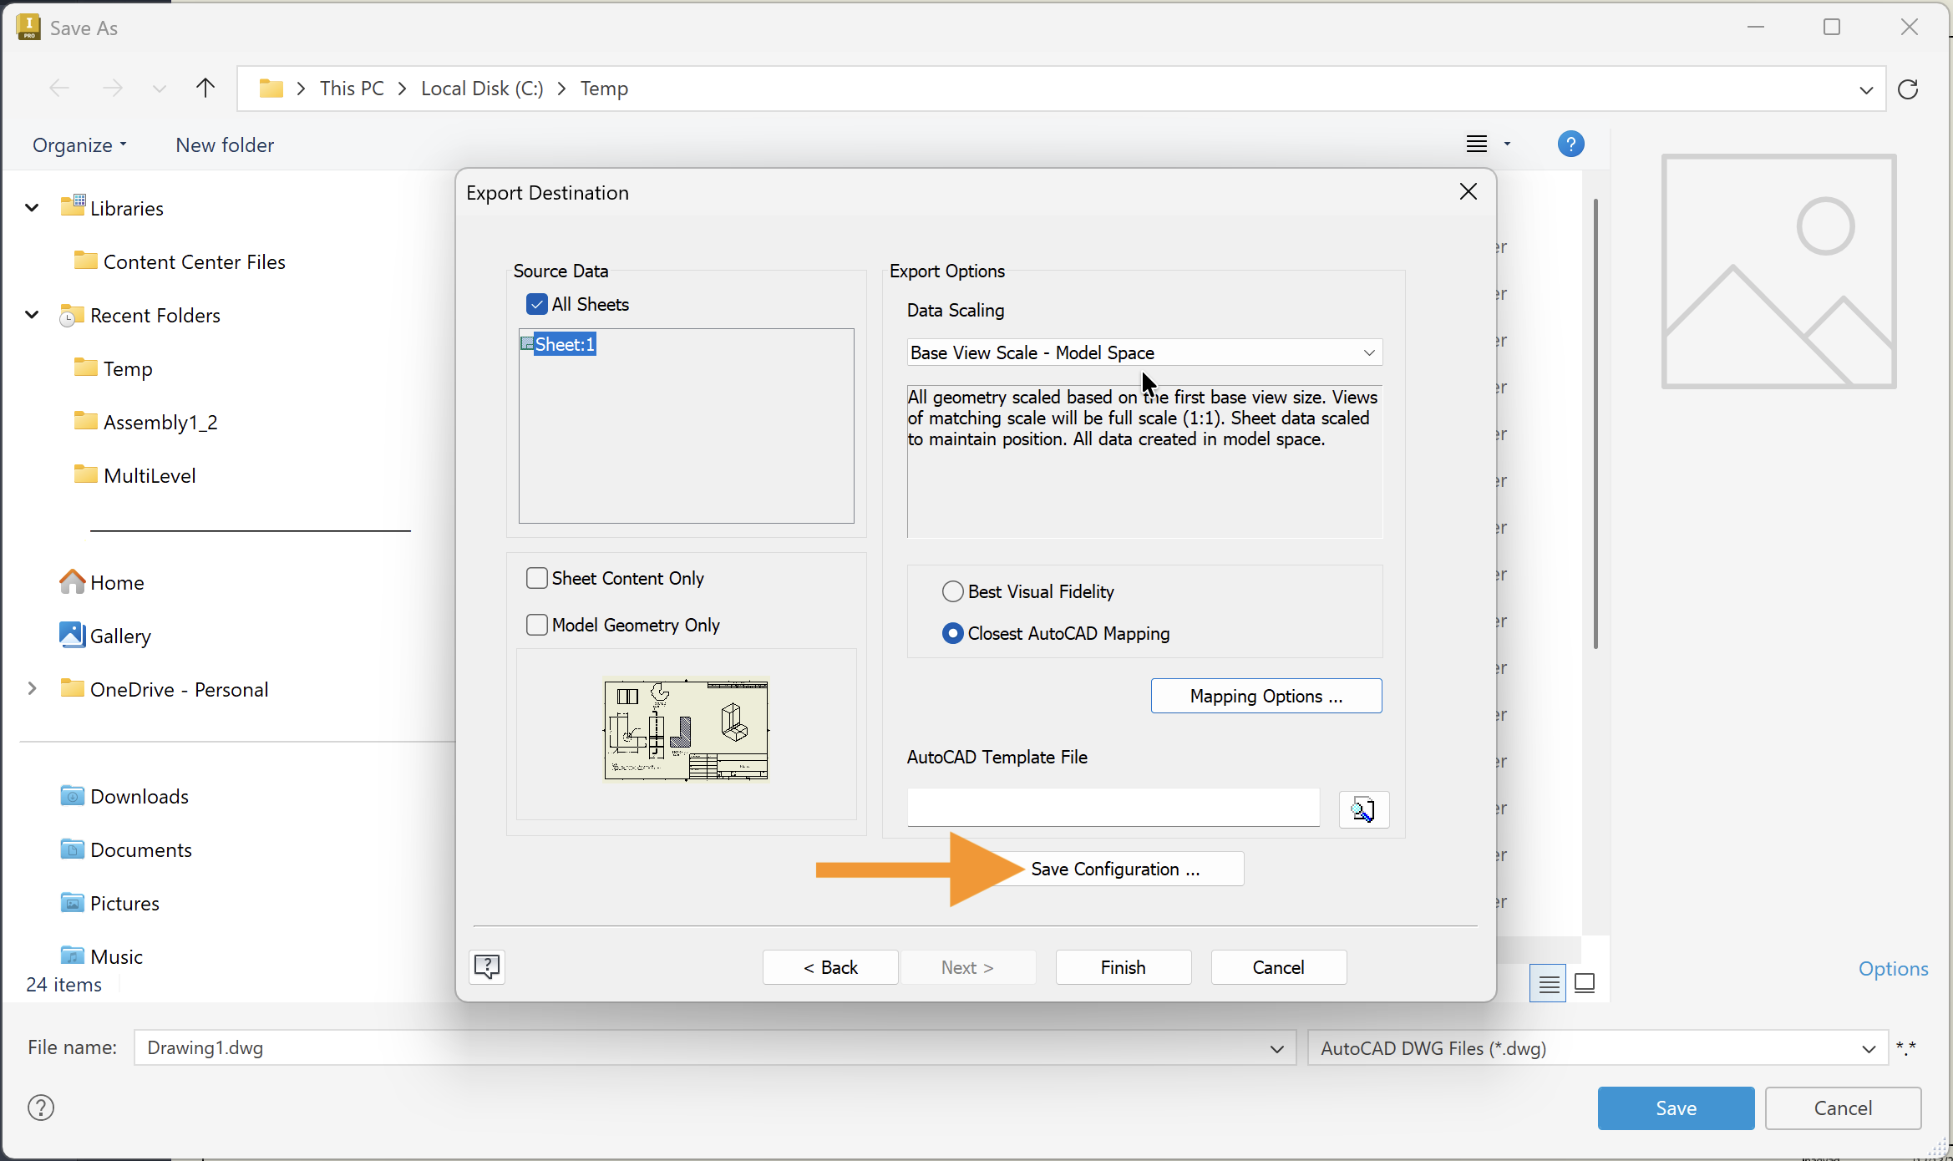Click the folder icon in address bar
Viewport: 1953px width, 1161px height.
pyautogui.click(x=271, y=88)
